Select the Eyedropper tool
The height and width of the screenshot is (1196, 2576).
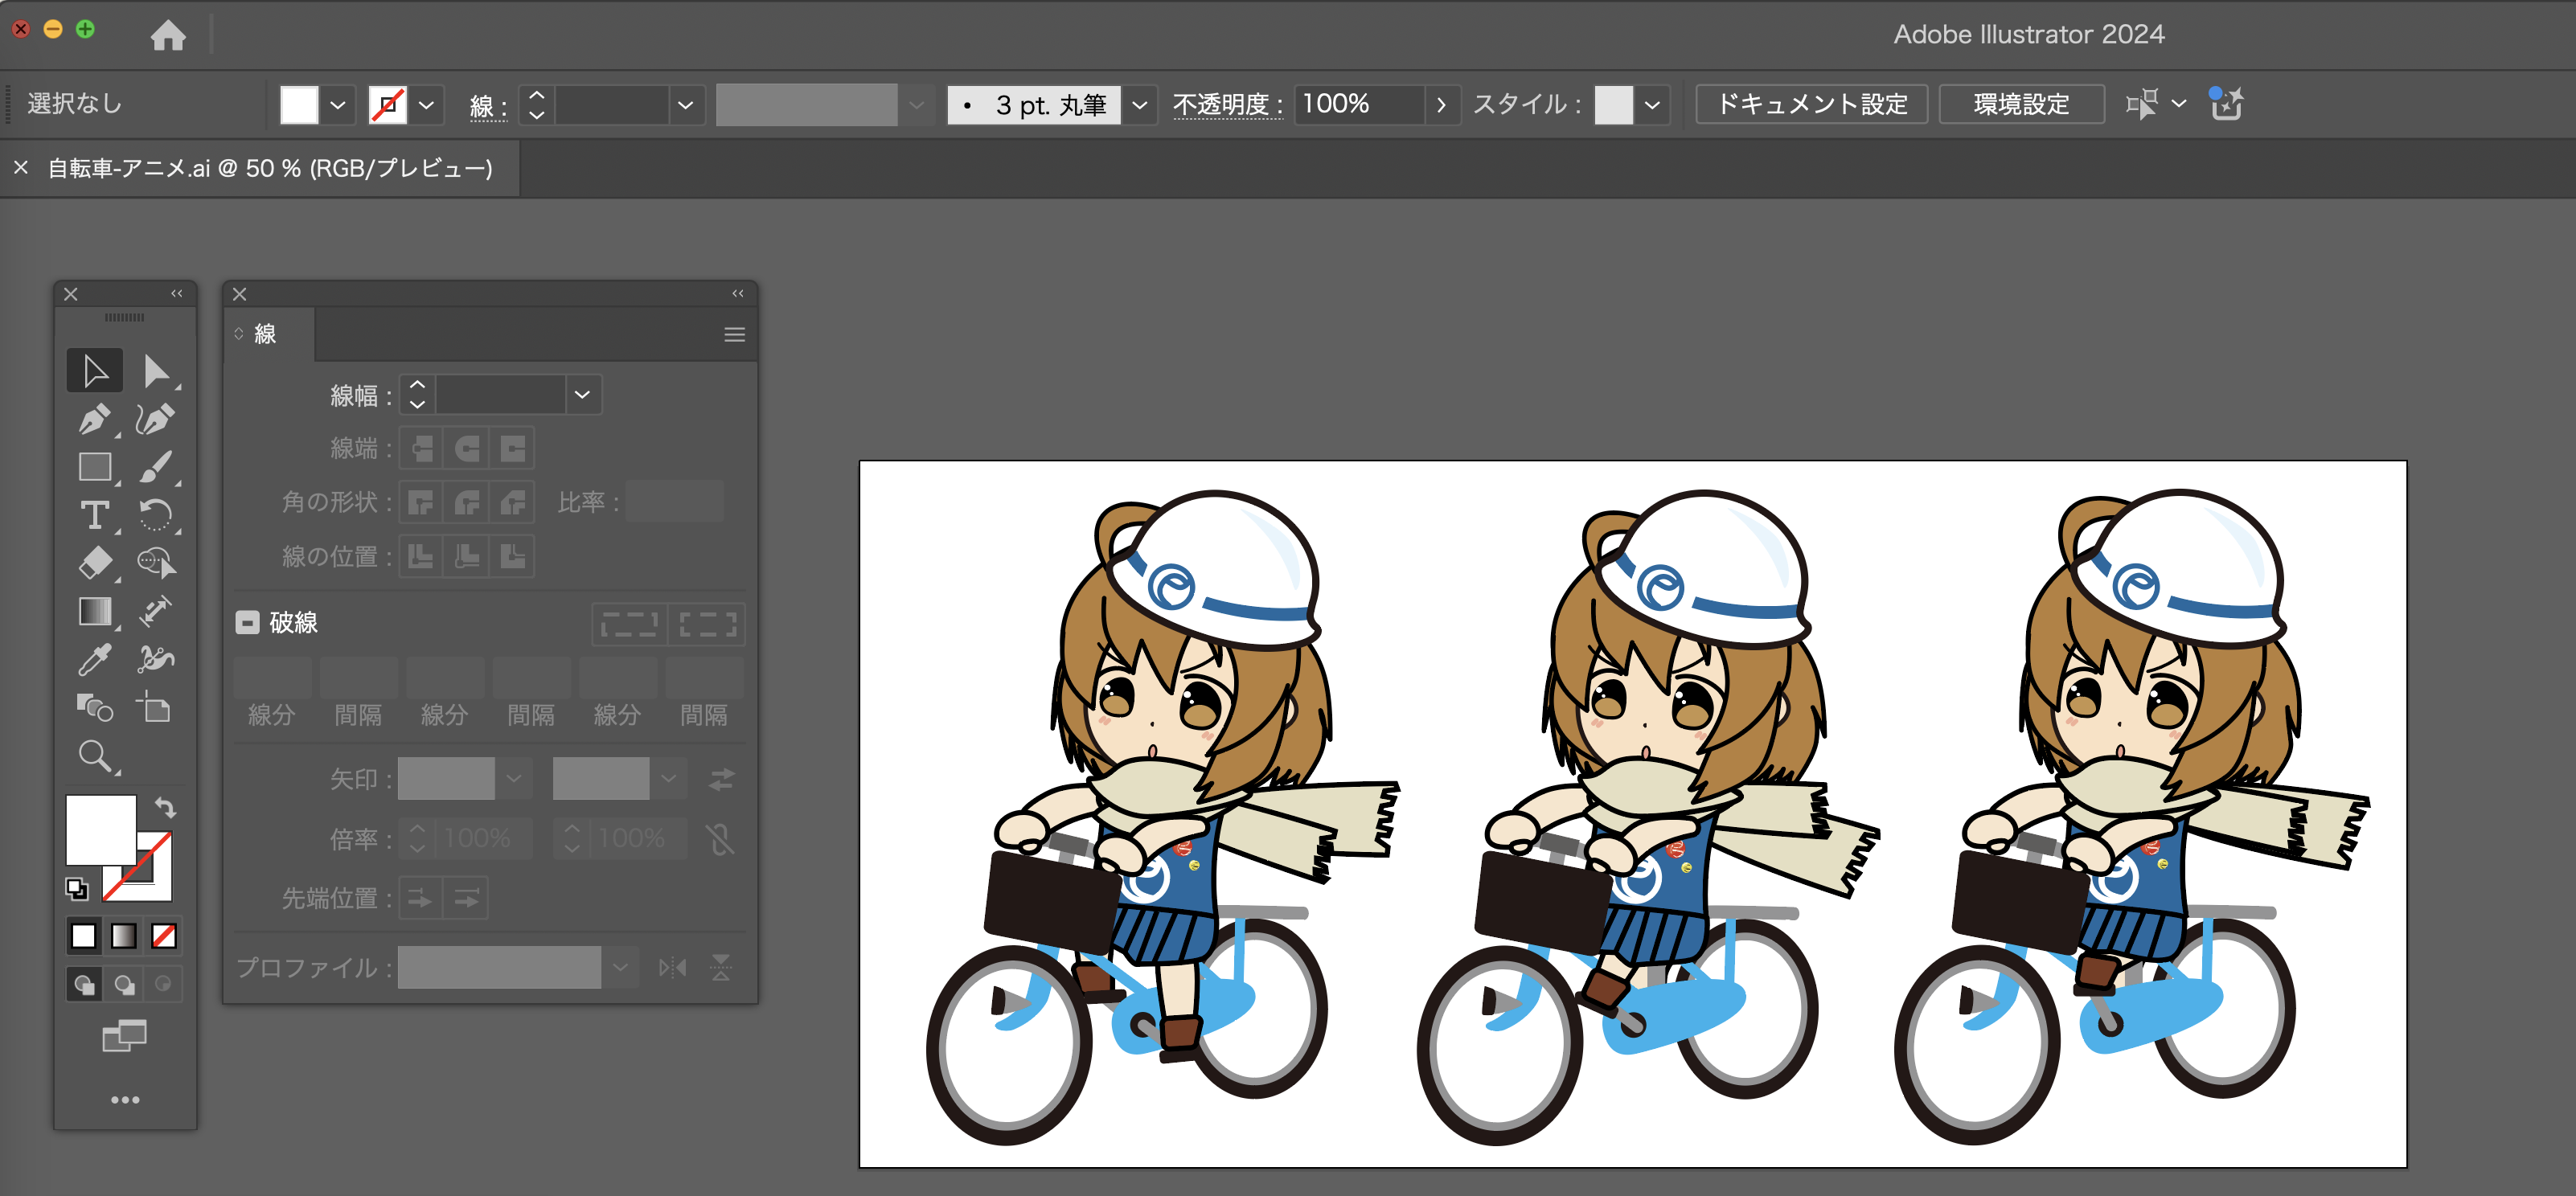point(95,659)
